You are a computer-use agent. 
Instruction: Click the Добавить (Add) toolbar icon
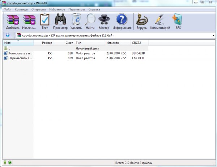pyautogui.click(x=13, y=20)
